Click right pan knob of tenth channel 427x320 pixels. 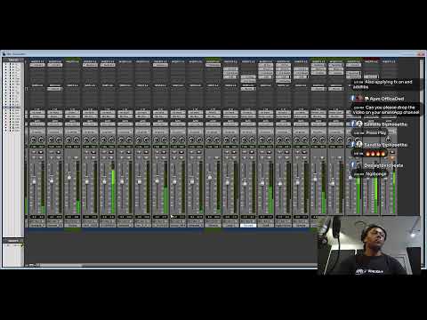click(199, 140)
